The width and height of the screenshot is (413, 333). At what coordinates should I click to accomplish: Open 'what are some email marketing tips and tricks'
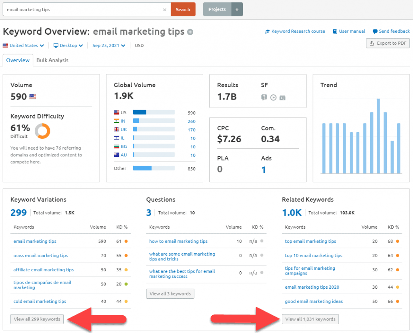[182, 257]
